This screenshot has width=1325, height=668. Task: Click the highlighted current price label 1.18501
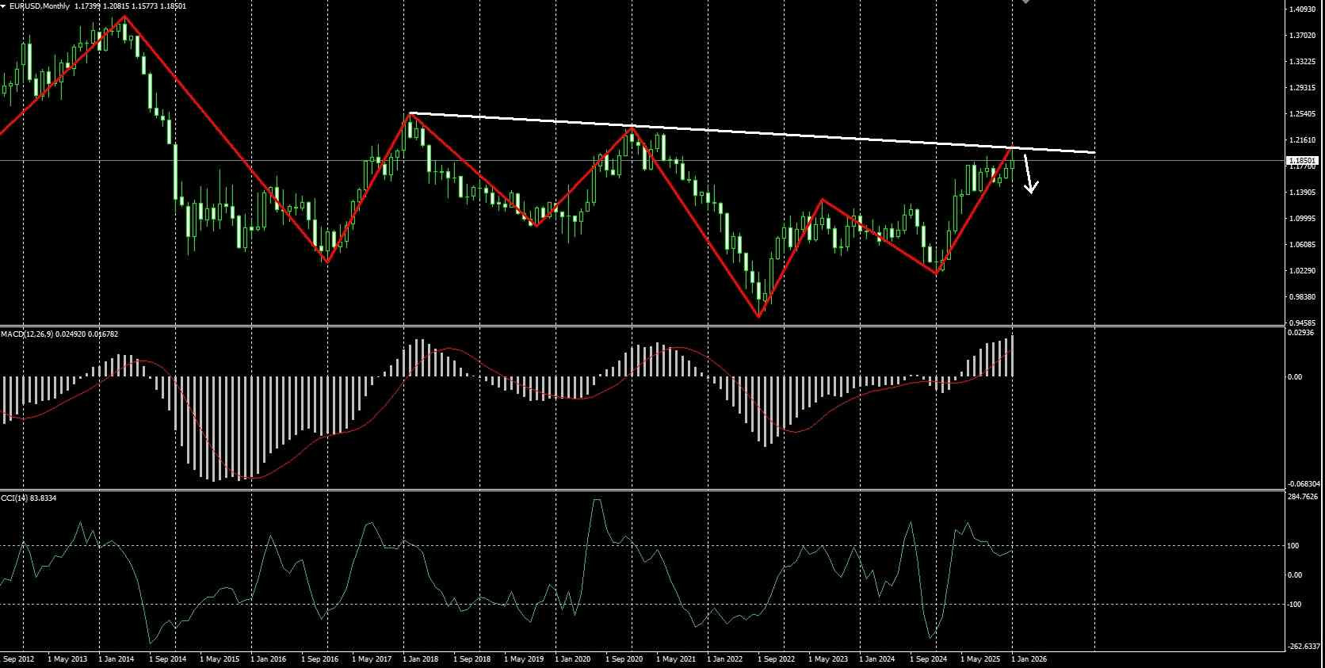[x=1303, y=161]
